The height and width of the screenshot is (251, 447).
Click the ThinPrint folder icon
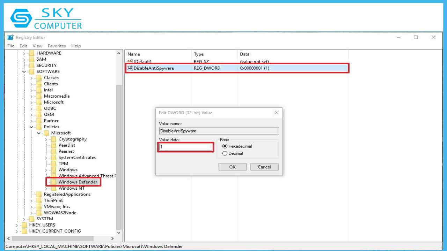point(39,200)
